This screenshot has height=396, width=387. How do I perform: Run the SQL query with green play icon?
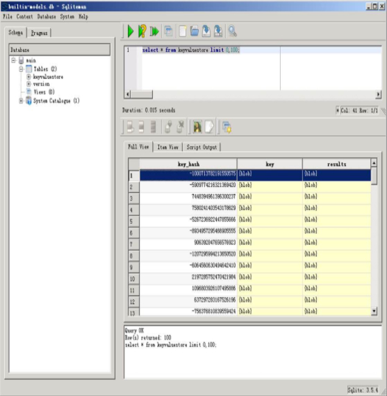(x=130, y=31)
